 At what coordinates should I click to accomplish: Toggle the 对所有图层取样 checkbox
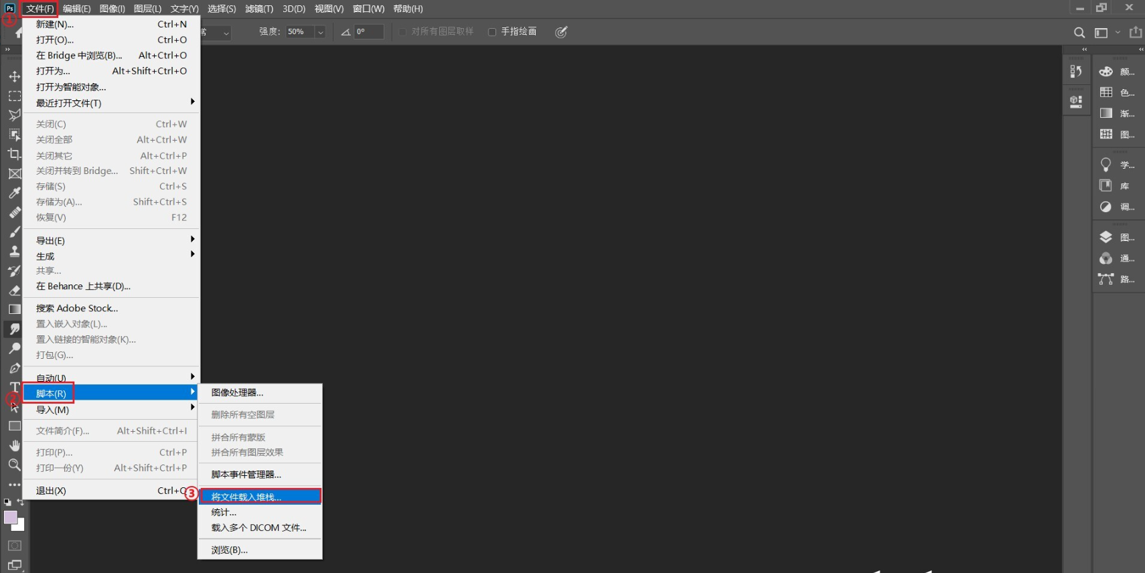pyautogui.click(x=402, y=32)
